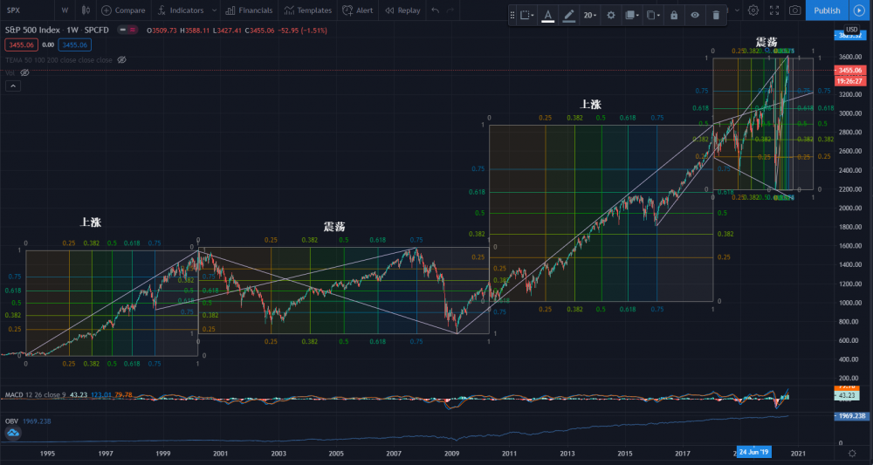Open the candlestick chart style selector
The width and height of the screenshot is (873, 465).
(84, 10)
